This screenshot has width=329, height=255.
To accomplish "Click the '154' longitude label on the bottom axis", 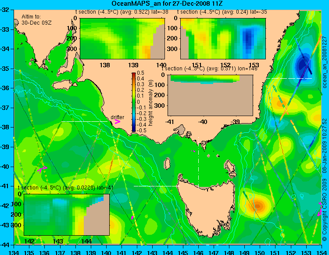I will [x=322, y=252].
